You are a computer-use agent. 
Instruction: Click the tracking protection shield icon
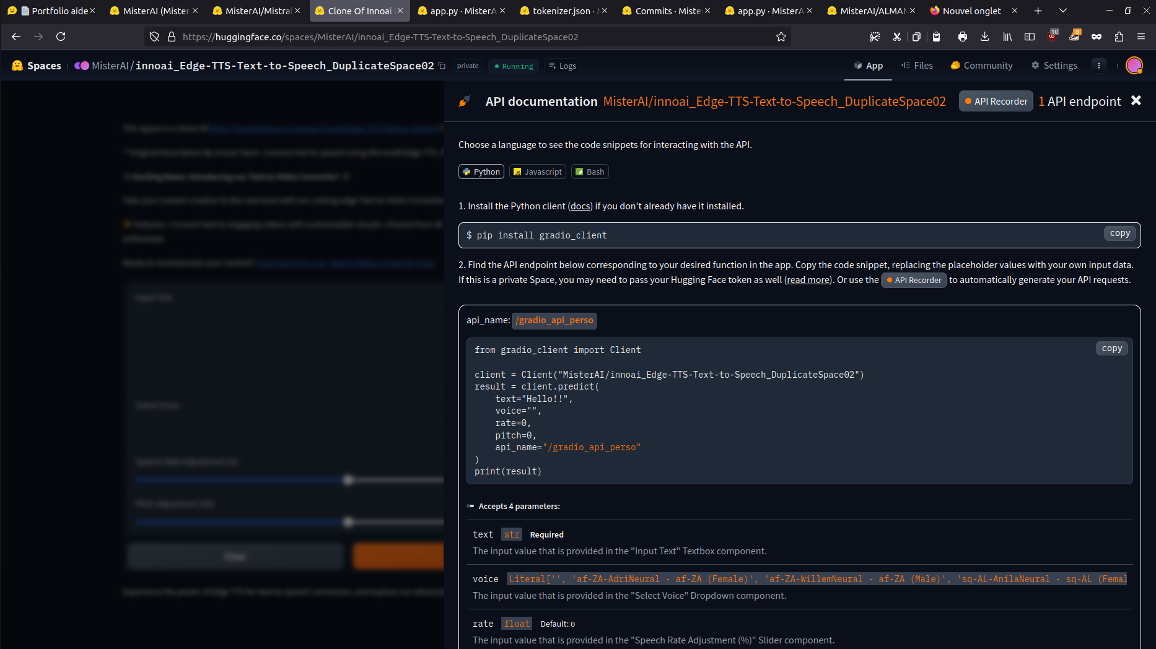tap(155, 37)
